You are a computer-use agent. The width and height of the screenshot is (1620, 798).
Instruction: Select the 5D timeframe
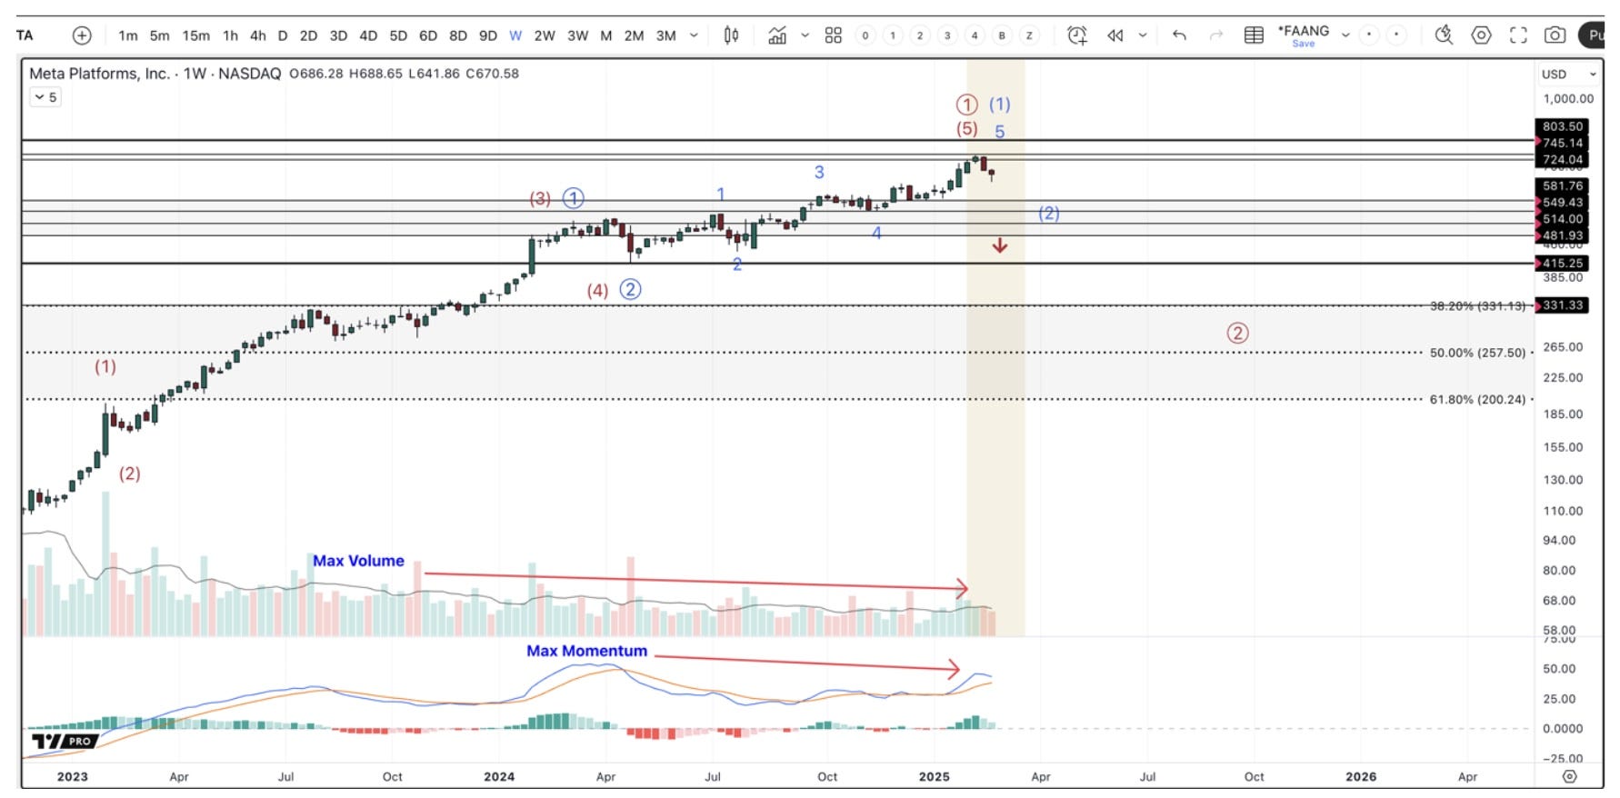pos(398,35)
